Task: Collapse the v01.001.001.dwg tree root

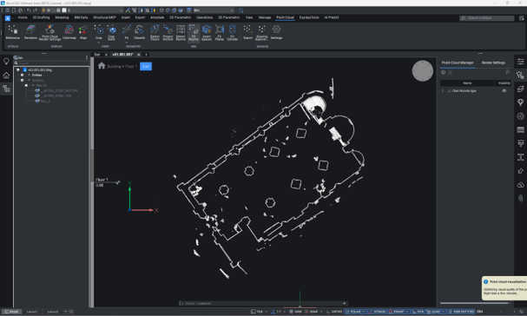Action: [x=18, y=70]
